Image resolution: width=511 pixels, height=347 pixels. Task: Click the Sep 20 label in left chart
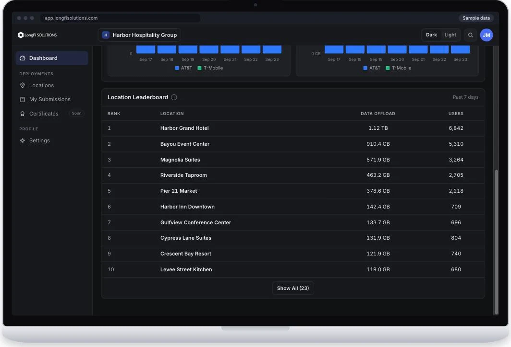pyautogui.click(x=209, y=59)
